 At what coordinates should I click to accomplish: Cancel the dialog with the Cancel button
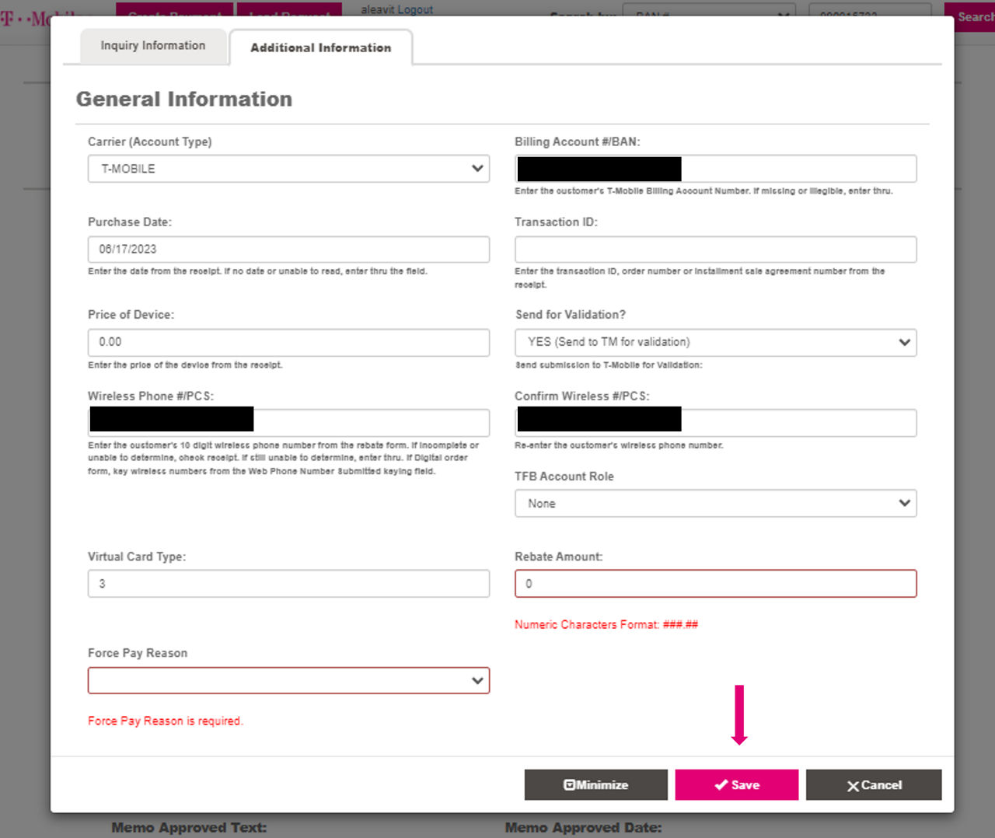pos(874,785)
